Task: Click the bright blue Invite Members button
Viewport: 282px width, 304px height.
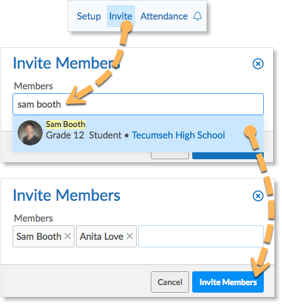Action: pos(228,282)
